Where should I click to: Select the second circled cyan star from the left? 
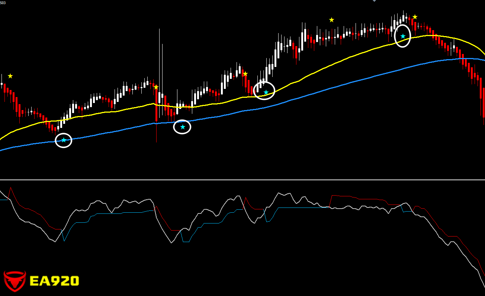(183, 127)
